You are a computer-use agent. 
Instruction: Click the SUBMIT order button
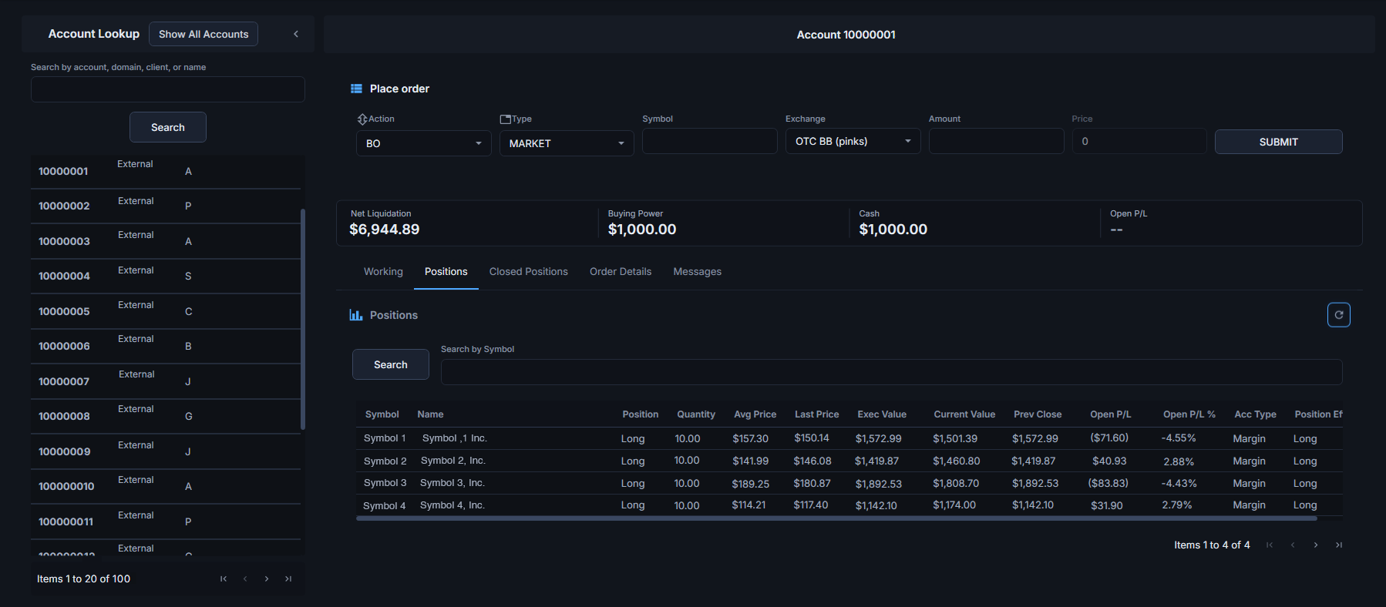tap(1279, 142)
